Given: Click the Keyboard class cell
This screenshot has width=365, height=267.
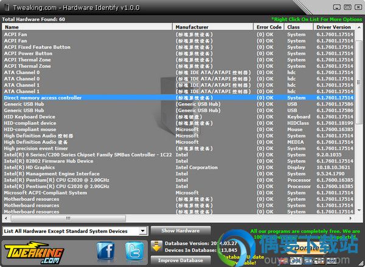Looking at the screenshot, I should coord(299,117).
